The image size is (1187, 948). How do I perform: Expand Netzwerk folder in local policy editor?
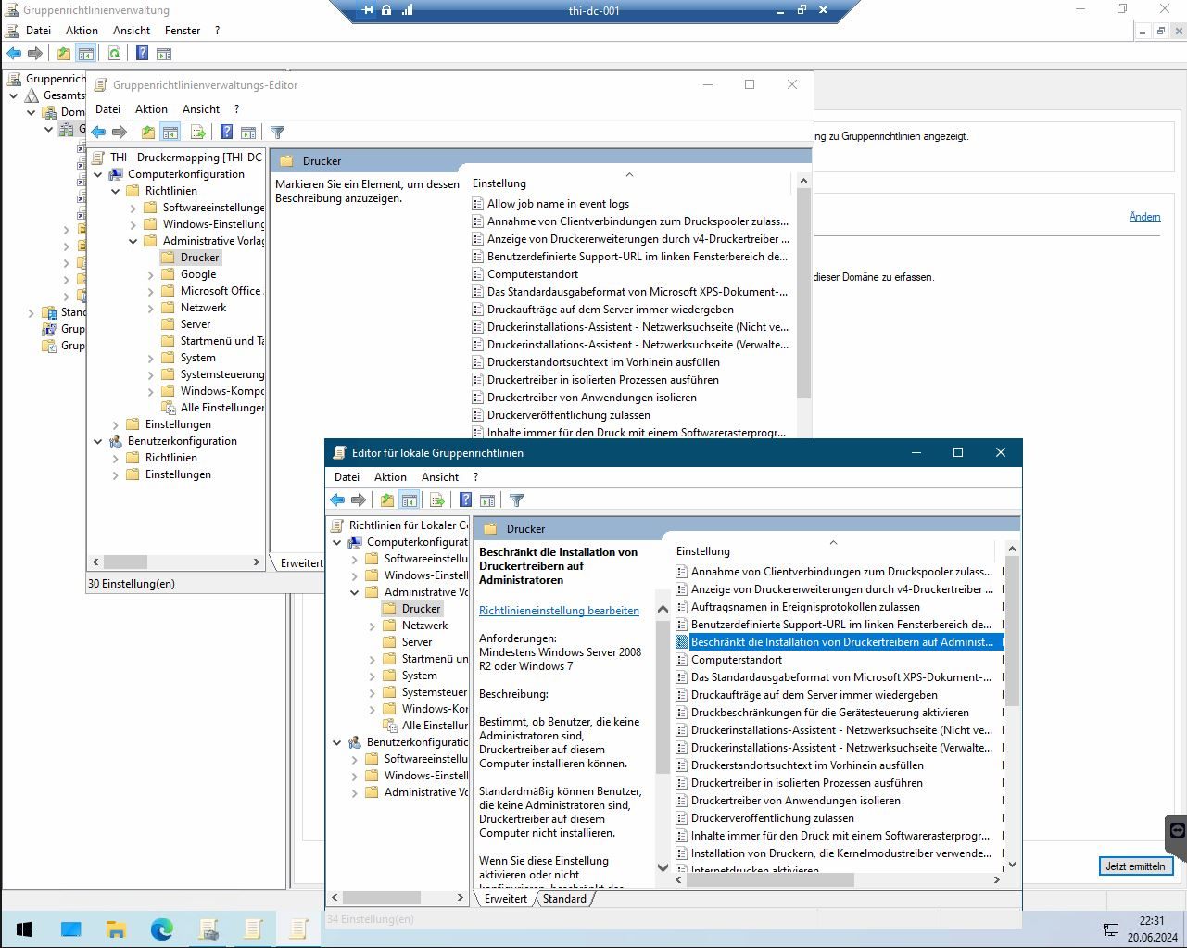(373, 626)
